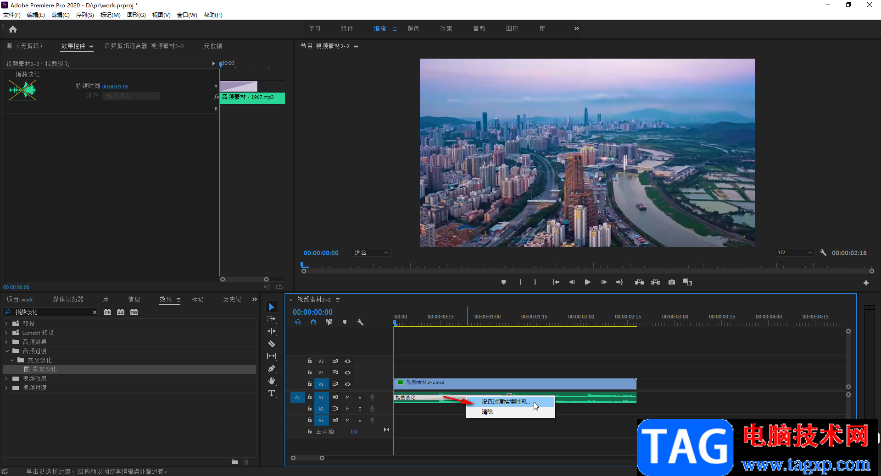The width and height of the screenshot is (881, 476).
Task: Open the 文件(F) menu
Action: [x=12, y=15]
